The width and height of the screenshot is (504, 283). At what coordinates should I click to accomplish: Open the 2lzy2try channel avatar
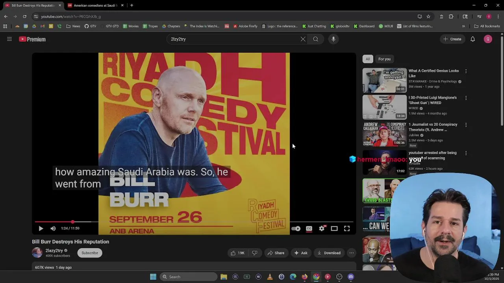coord(37,253)
